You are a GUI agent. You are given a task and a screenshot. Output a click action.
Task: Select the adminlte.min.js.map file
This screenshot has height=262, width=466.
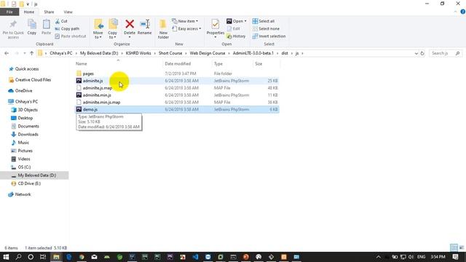click(x=177, y=102)
